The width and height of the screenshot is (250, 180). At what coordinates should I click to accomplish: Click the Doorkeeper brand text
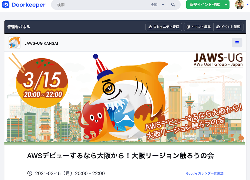[x=29, y=4]
